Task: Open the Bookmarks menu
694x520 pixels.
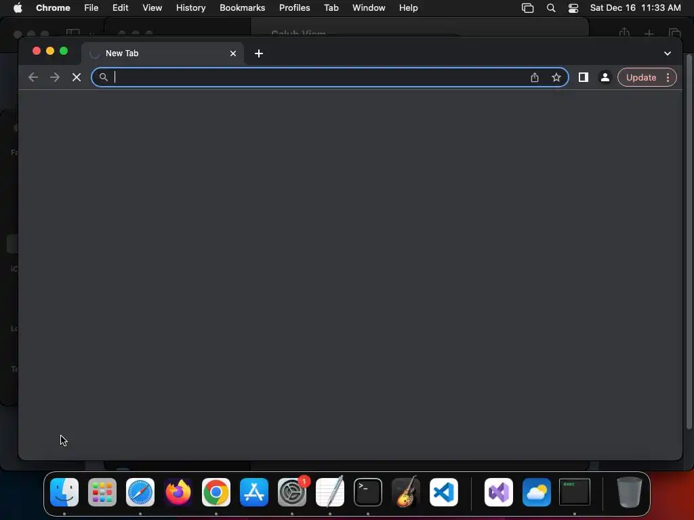Action: (x=243, y=8)
